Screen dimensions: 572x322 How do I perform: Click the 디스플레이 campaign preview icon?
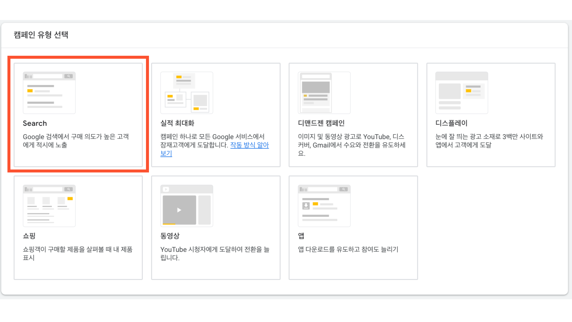click(x=461, y=92)
